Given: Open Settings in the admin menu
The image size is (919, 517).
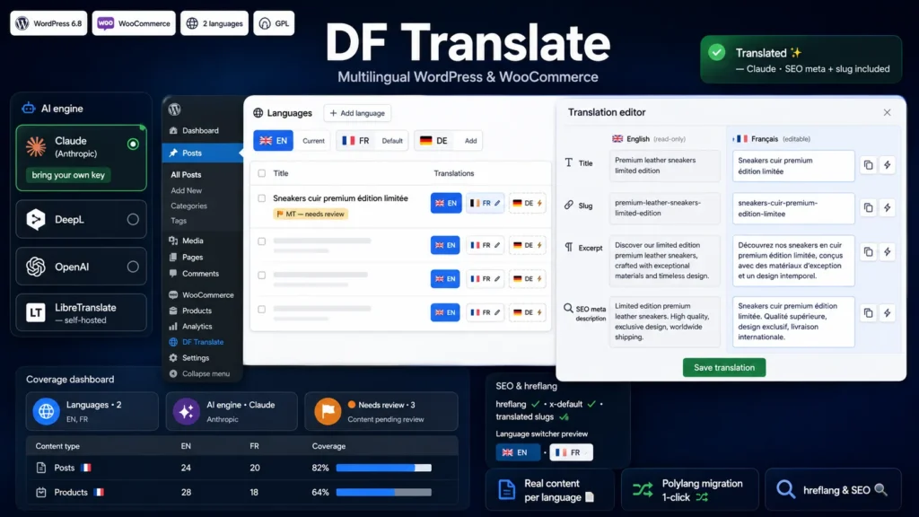Looking at the screenshot, I should 195,357.
